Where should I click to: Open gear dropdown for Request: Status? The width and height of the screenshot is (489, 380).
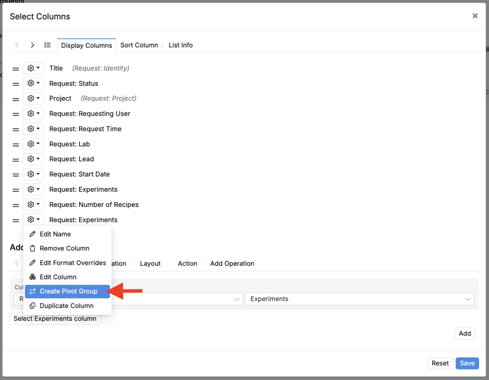(33, 84)
